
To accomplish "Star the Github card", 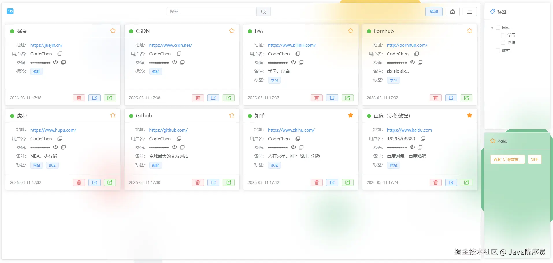I will pos(232,115).
